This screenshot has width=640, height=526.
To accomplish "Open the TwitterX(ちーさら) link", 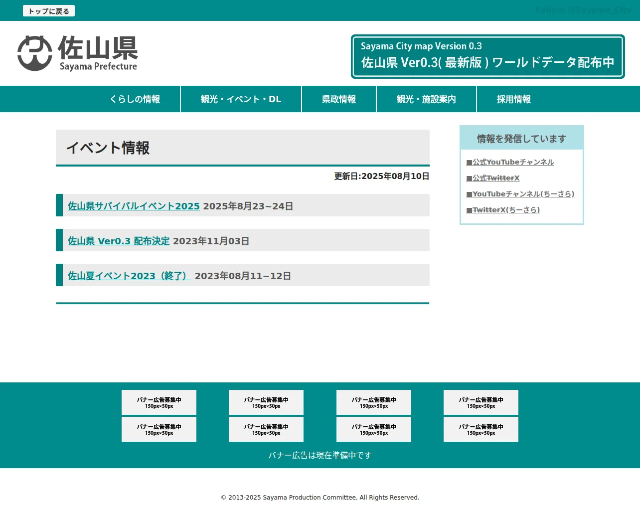I will pyautogui.click(x=503, y=210).
